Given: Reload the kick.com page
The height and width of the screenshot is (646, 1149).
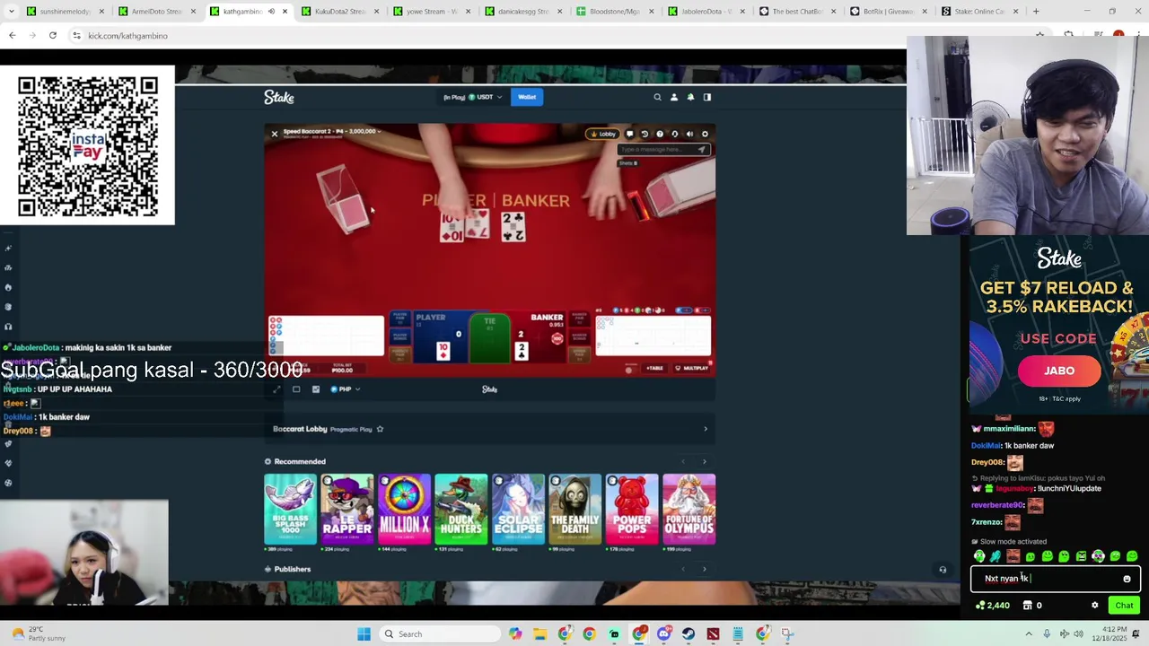Looking at the screenshot, I should click(53, 36).
